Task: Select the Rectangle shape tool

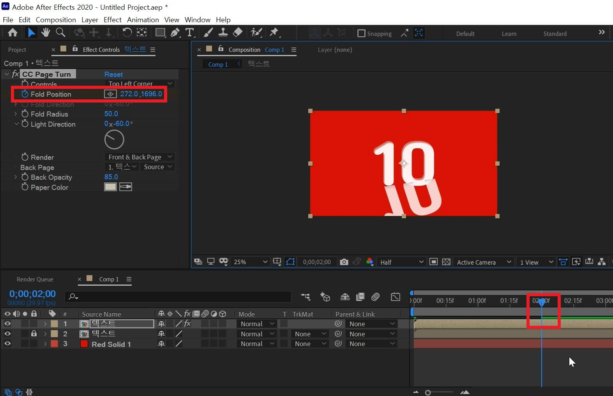Action: (x=160, y=33)
